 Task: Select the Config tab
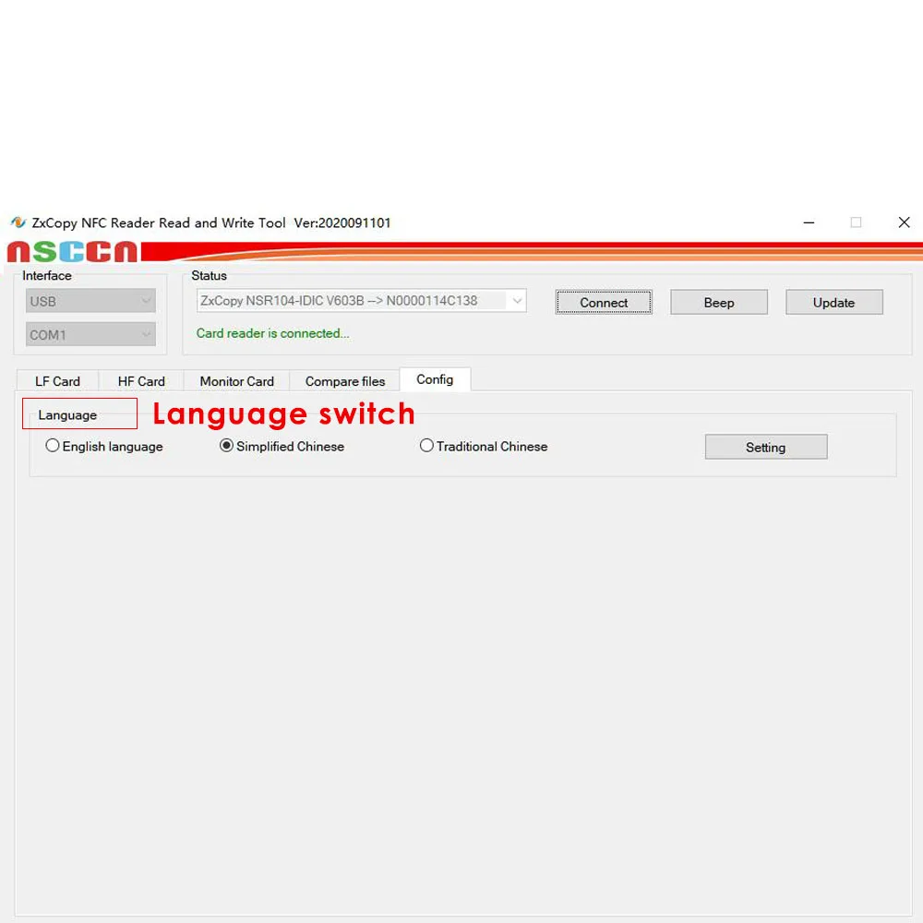435,379
